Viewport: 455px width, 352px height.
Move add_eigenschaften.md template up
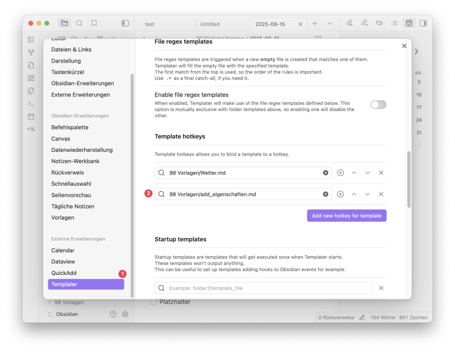(x=354, y=194)
